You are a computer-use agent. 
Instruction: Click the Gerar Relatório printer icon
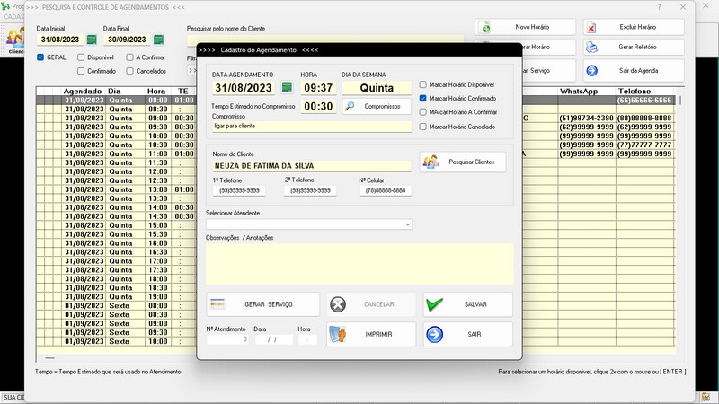pyautogui.click(x=592, y=48)
